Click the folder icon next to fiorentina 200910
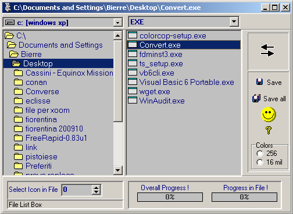Screen dimensions: 293x214 (x=19, y=129)
